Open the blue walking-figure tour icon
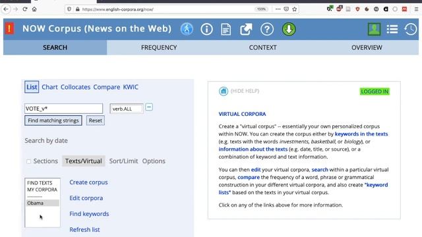 coord(187,29)
